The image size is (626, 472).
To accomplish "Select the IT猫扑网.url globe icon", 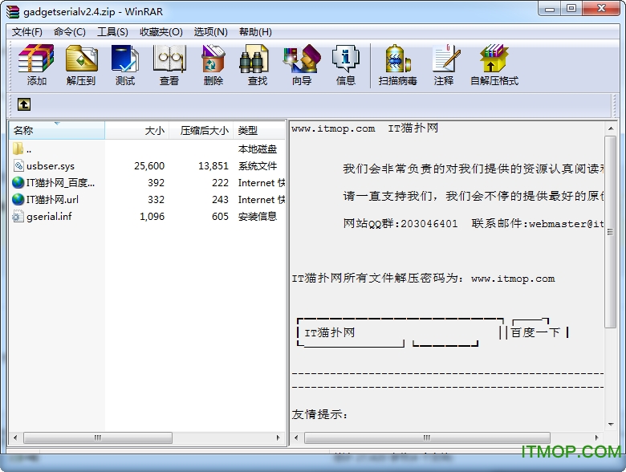I will tap(18, 199).
